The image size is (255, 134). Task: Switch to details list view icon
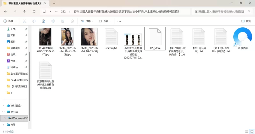[x=246, y=131]
